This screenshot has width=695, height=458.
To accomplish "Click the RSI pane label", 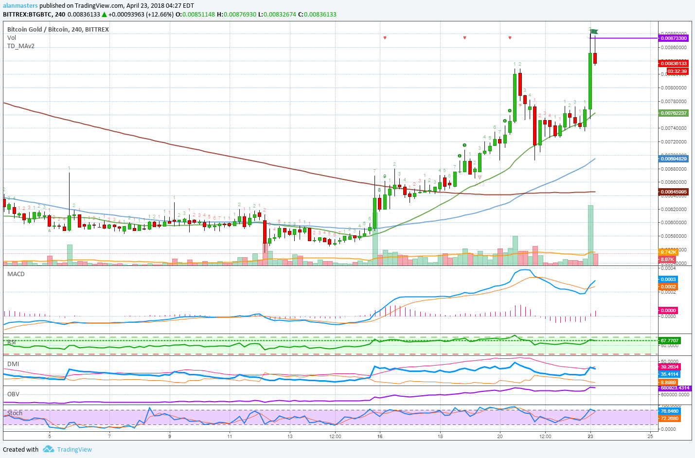I will pyautogui.click(x=12, y=342).
